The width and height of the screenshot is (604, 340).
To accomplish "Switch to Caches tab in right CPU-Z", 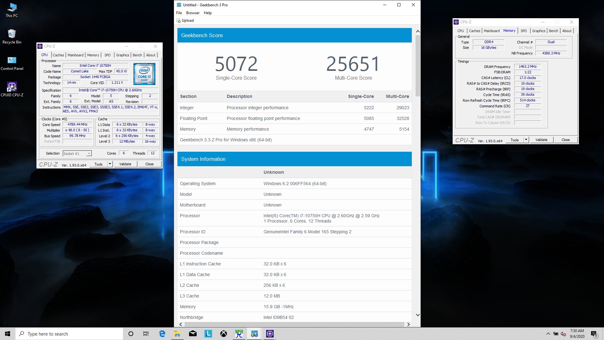I will (475, 31).
